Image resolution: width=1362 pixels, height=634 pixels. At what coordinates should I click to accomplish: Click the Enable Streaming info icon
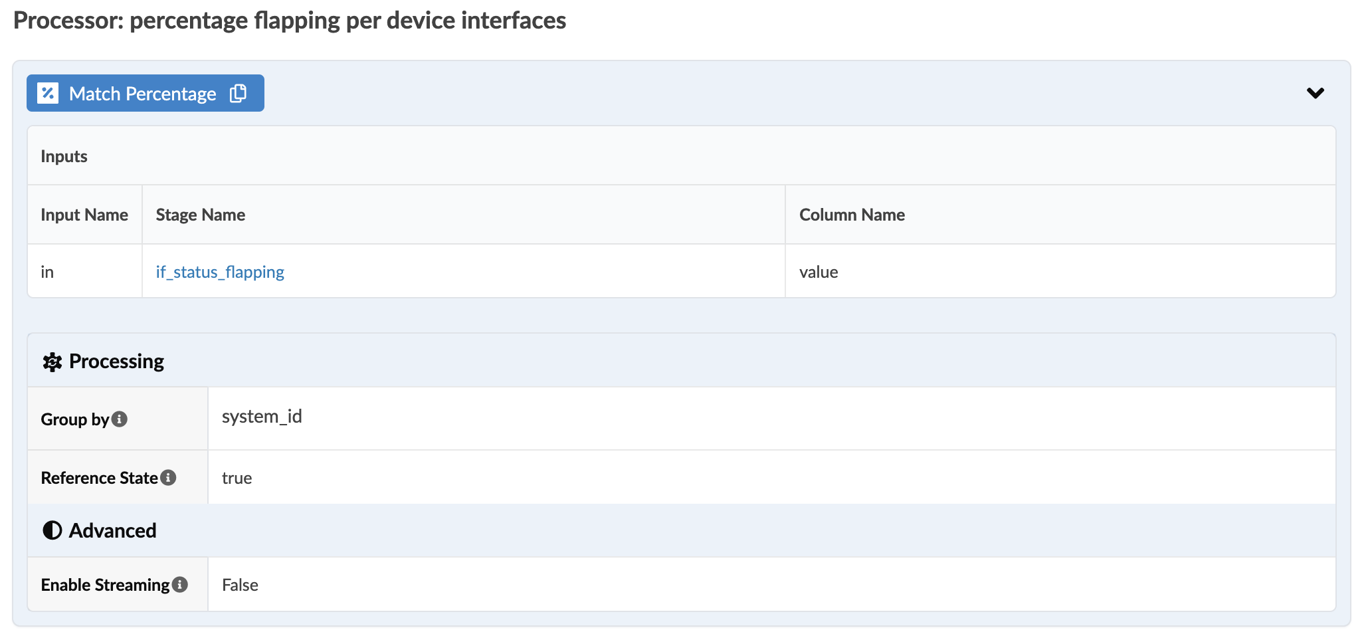[180, 584]
